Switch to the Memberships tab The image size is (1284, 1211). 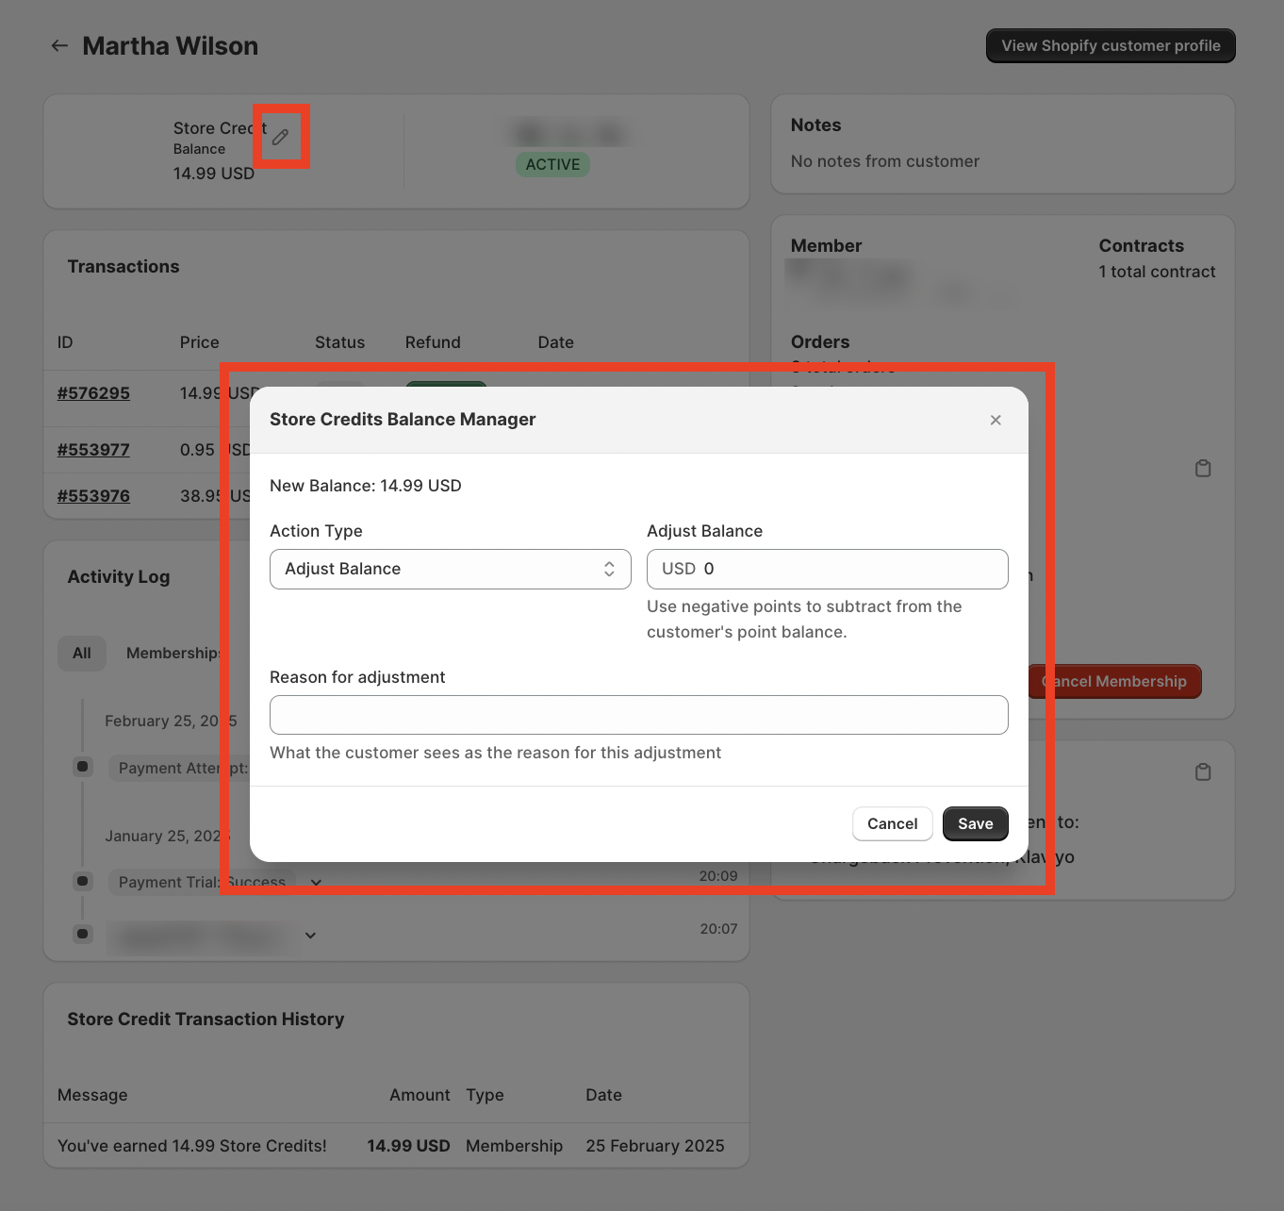(173, 653)
